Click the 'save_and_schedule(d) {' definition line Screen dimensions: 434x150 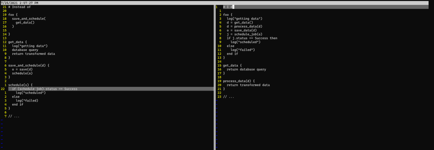click(29, 65)
